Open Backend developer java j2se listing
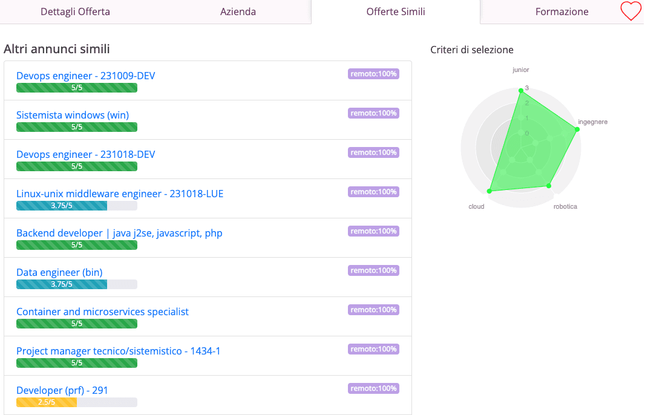The height and width of the screenshot is (415, 645). point(119,233)
